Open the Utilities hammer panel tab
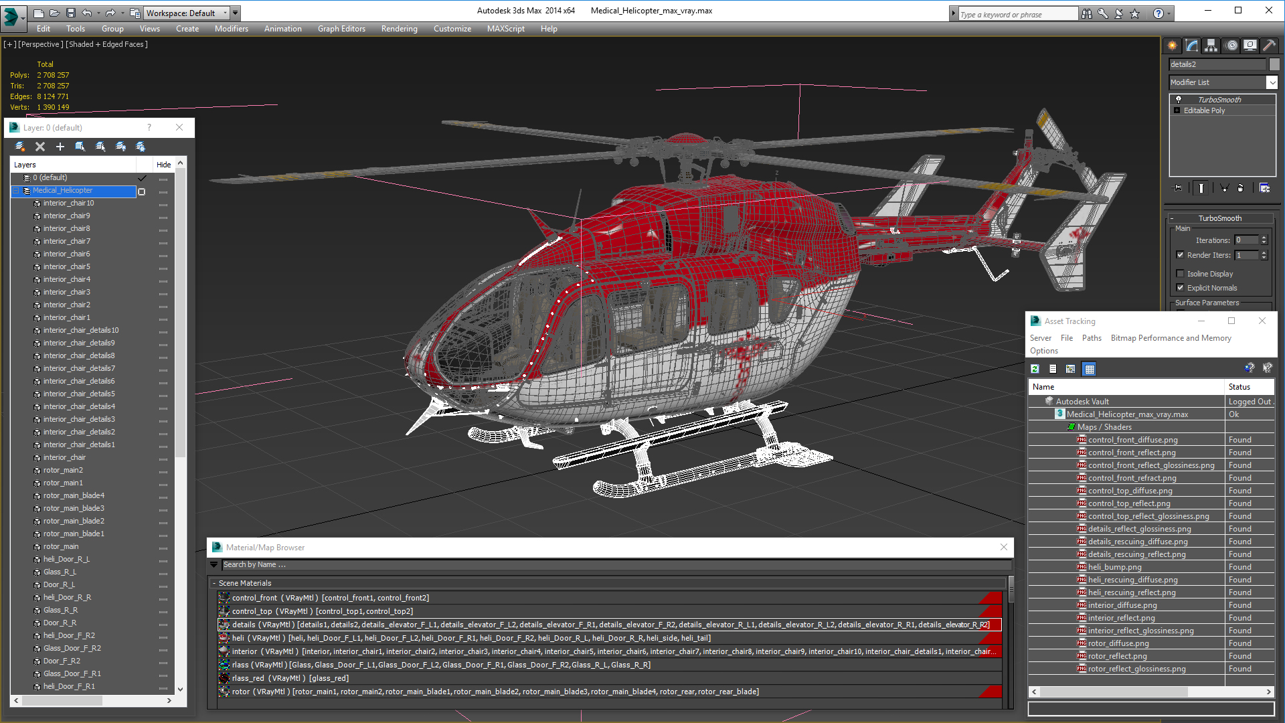The image size is (1285, 723). (1269, 46)
